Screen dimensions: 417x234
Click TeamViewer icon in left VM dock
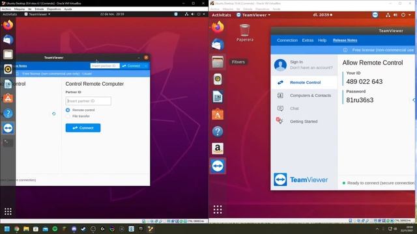coord(8,128)
